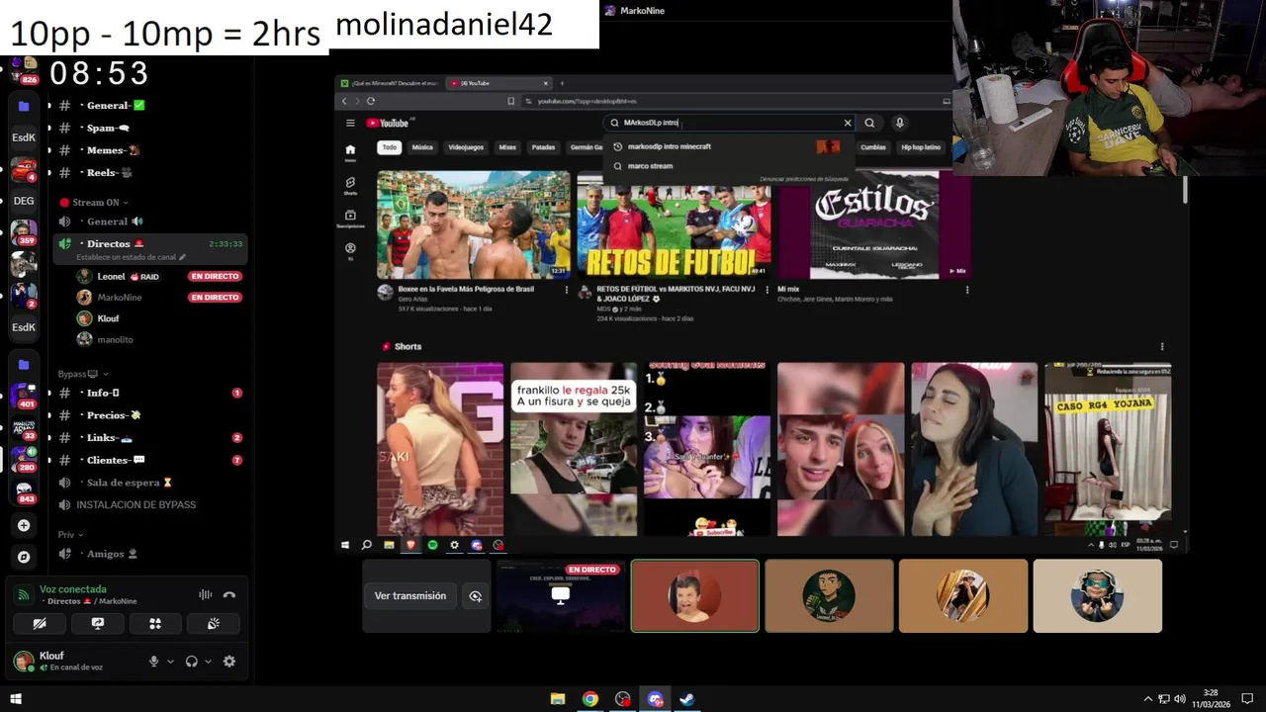Screen dimensions: 1266x712
Task: Open the Memes text channel
Action: [x=148, y=150]
